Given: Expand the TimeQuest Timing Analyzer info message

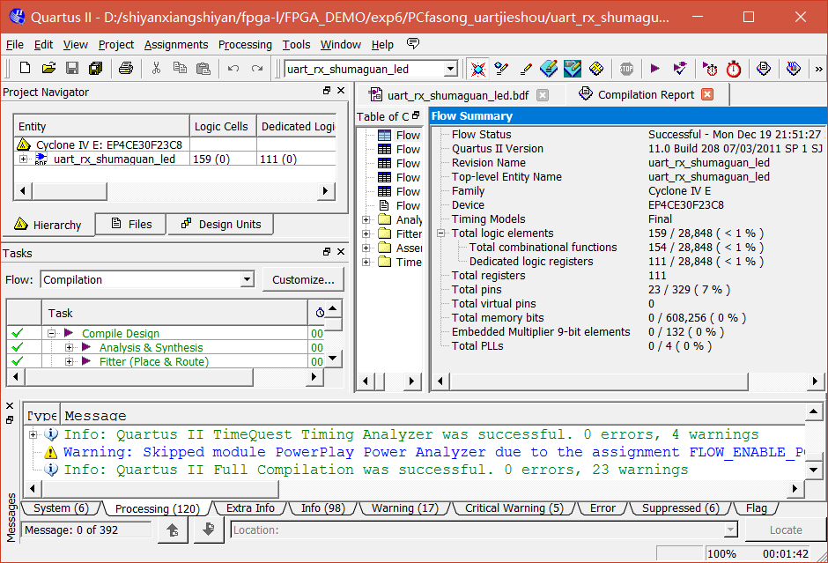Looking at the screenshot, I should (33, 434).
